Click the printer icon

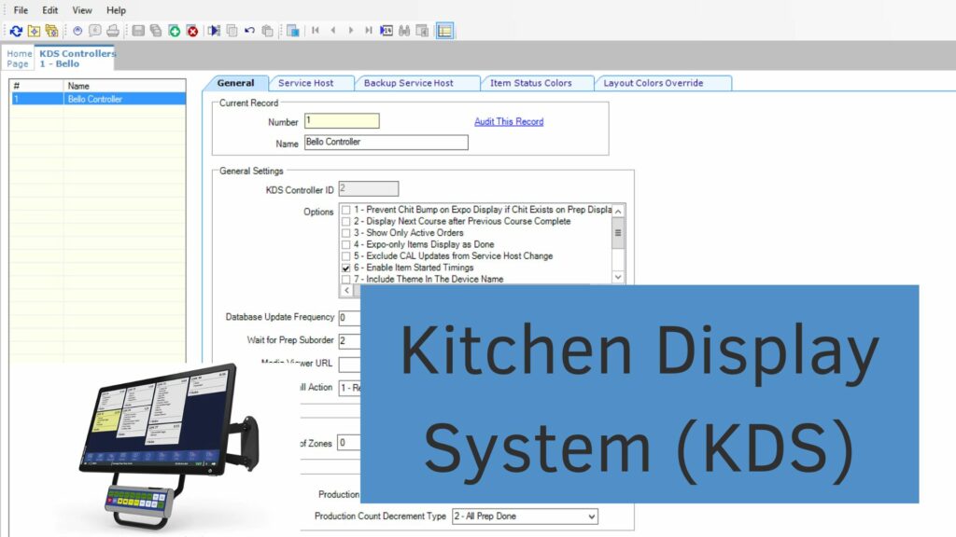[113, 31]
